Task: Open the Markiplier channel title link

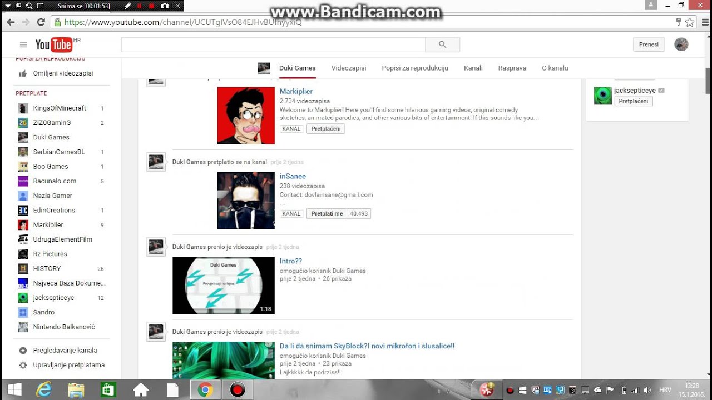Action: click(x=296, y=91)
